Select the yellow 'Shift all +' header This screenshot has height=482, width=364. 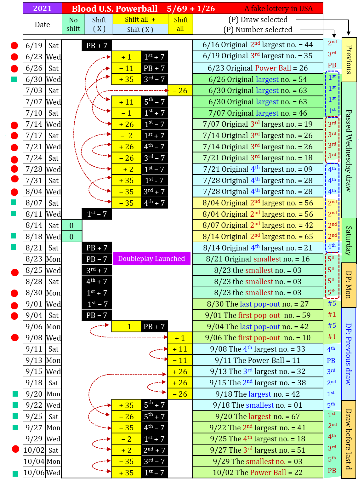(140, 19)
